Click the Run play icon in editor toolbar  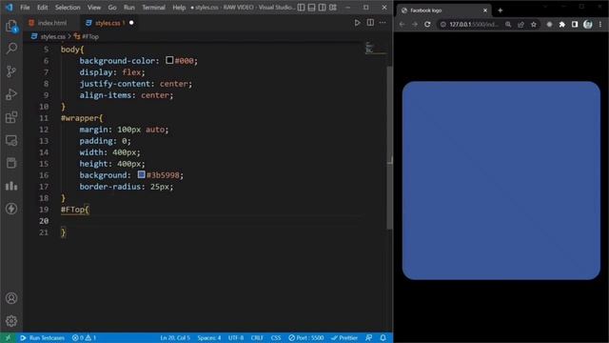[x=358, y=23]
